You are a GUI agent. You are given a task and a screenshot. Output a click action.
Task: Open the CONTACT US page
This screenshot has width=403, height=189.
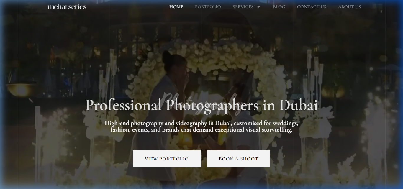[x=312, y=7]
